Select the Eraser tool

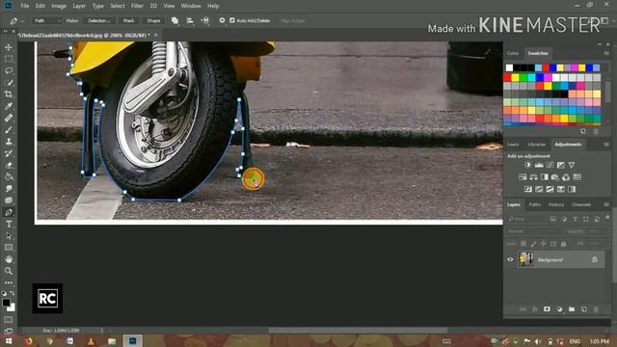point(9,165)
